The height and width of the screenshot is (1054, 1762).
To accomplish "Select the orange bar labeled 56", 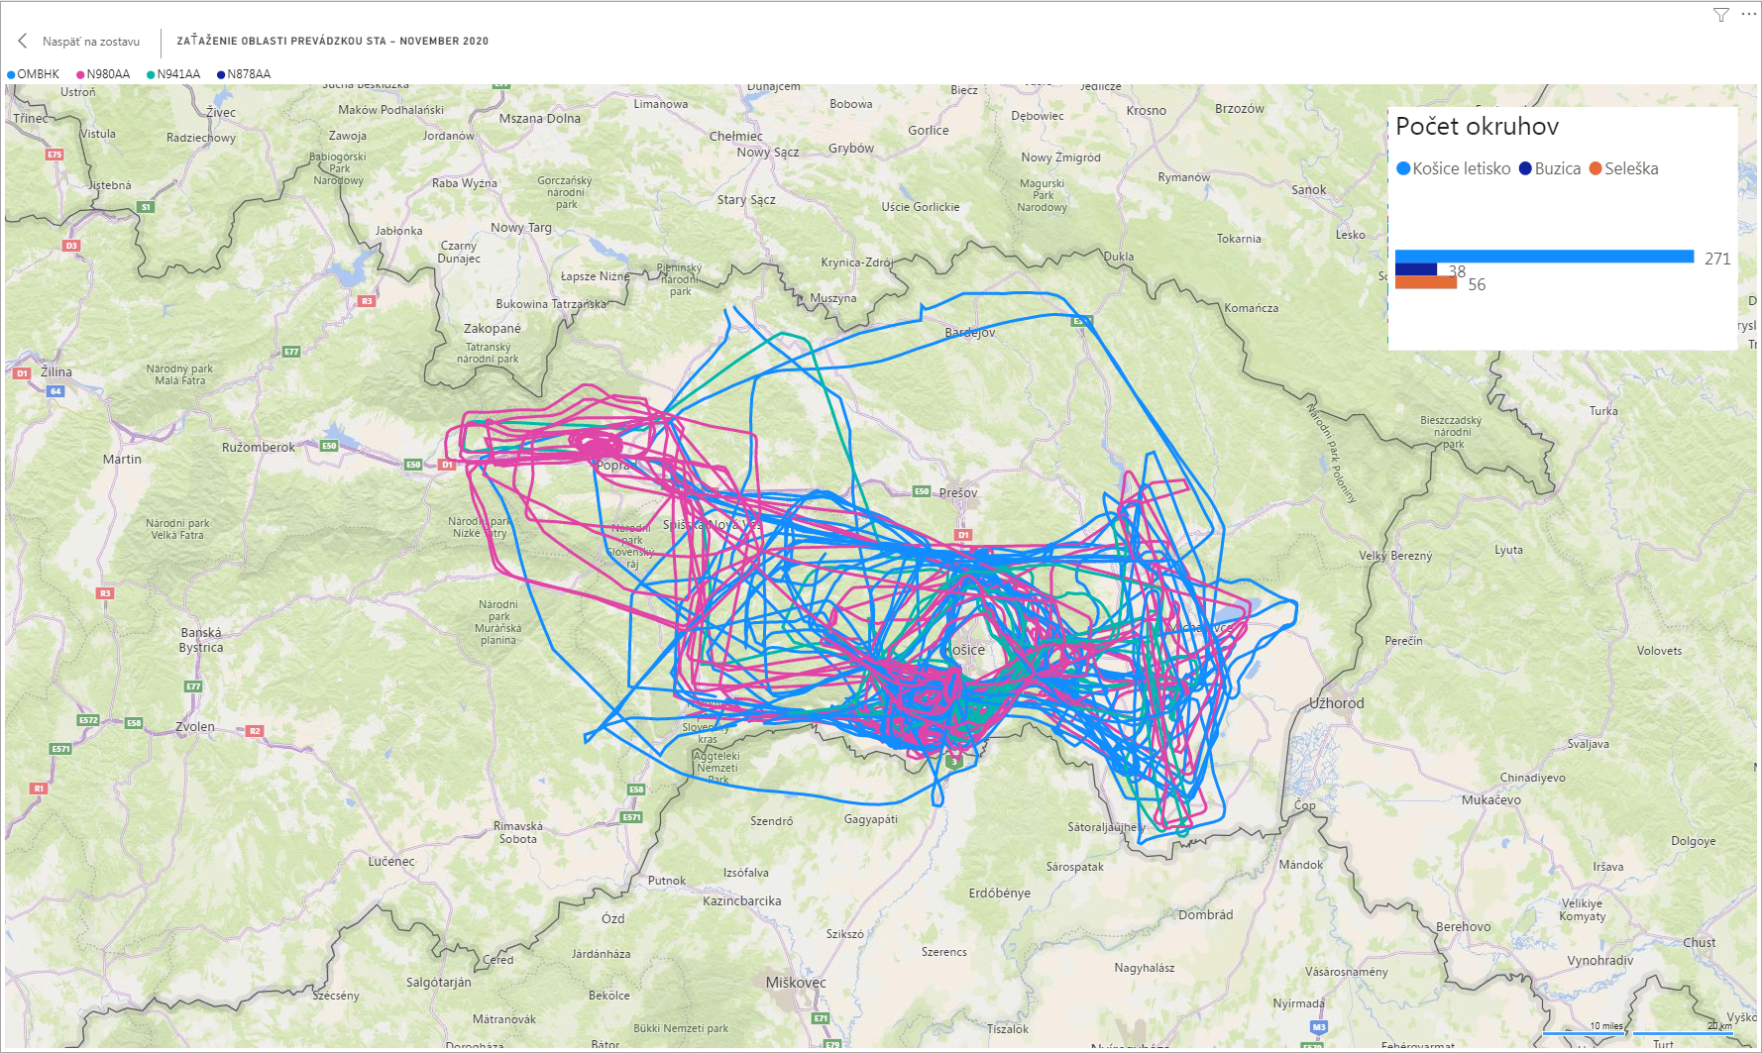I will click(1425, 283).
